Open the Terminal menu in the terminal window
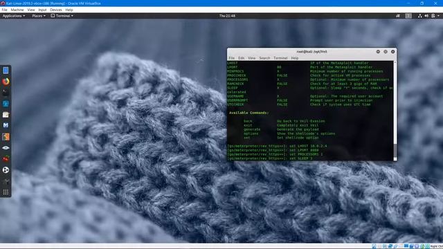 point(280,58)
